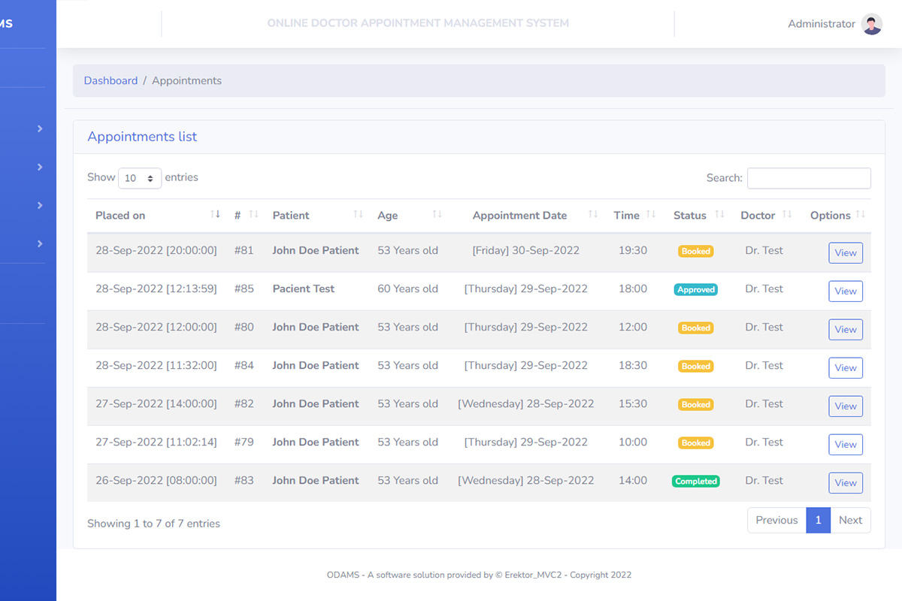Click Booked badge for appointment #81
902x601 pixels.
(696, 252)
